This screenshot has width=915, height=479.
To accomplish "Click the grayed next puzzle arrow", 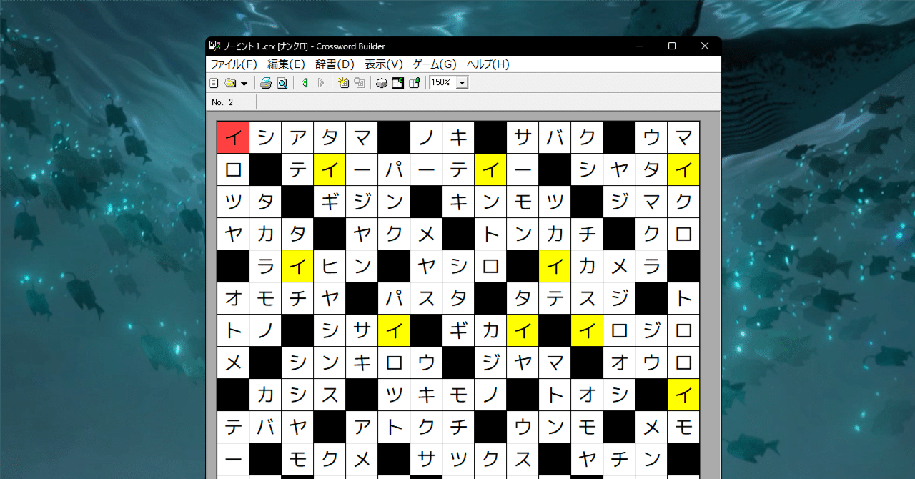I will click(320, 82).
